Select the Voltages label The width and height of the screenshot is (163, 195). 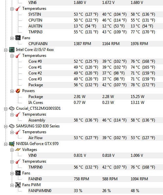tap(30, 150)
